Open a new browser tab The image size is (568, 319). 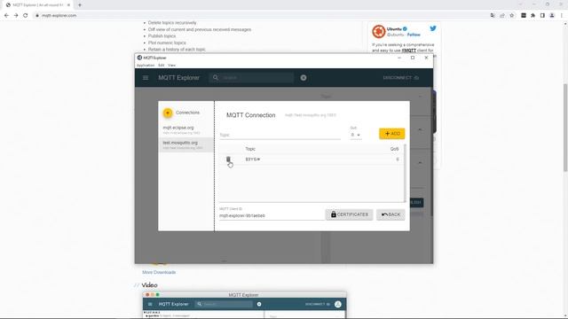[80, 5]
